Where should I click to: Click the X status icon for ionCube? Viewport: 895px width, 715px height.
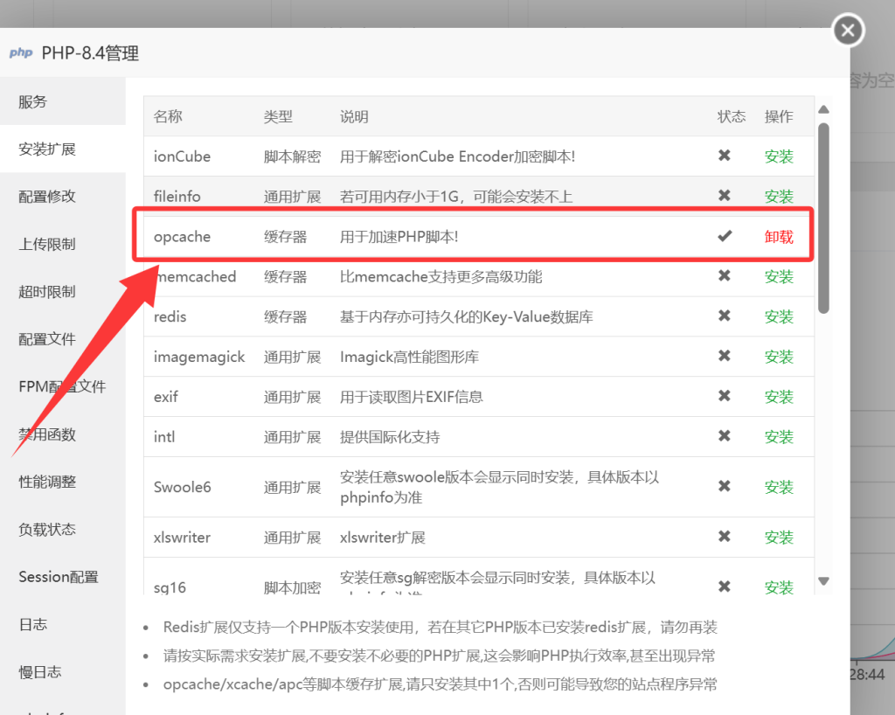tap(724, 156)
